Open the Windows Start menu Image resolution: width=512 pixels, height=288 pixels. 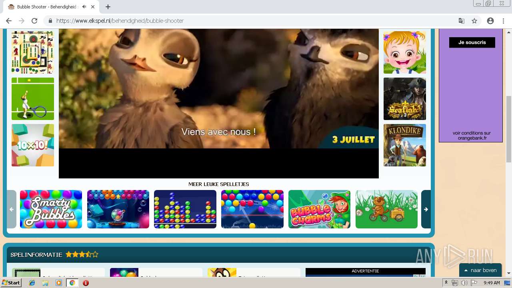pos(11,283)
